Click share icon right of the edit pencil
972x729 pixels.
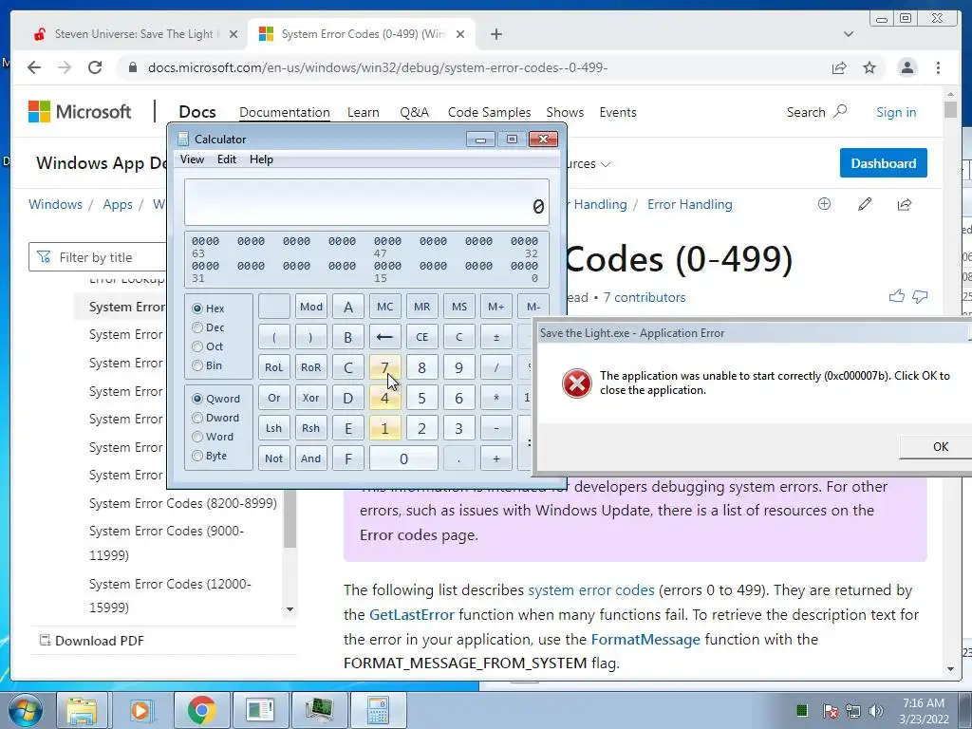tap(905, 204)
